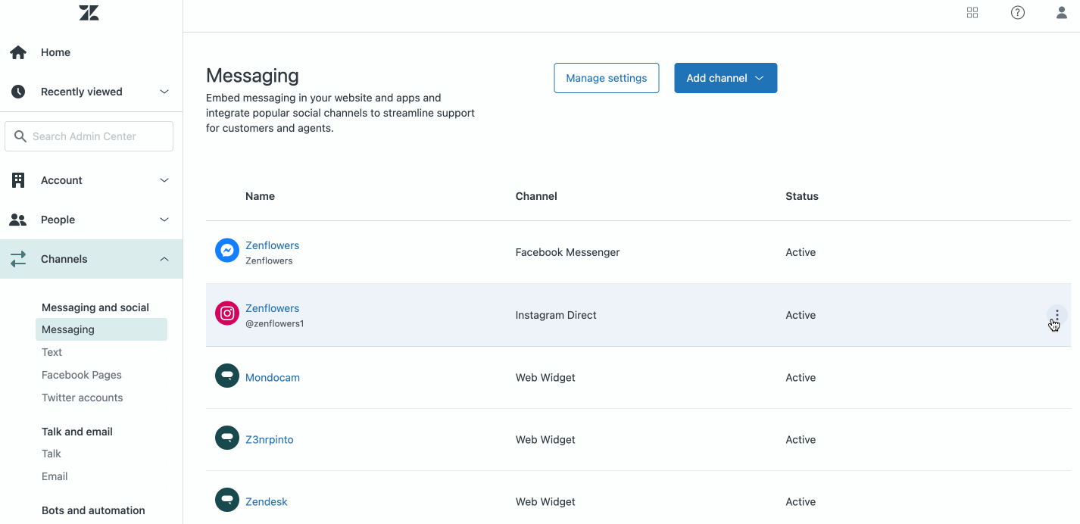Click the Instagram Direct channel cell
1080x524 pixels.
pos(556,315)
